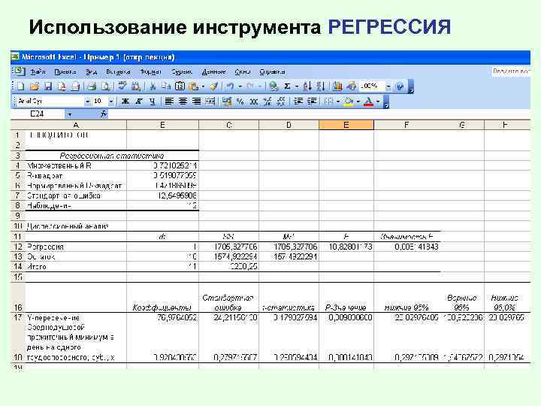Toggle Align Right

coord(196,101)
